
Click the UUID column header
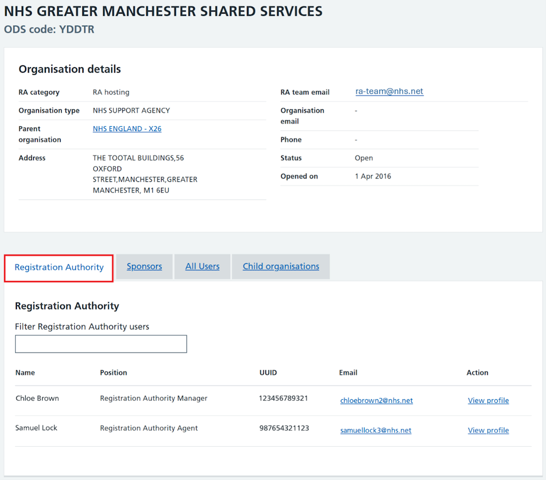tap(268, 372)
